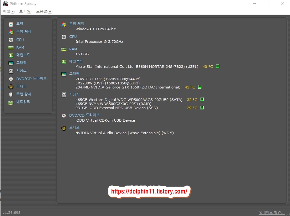Switch to 오디오 section in sidebar

click(22, 86)
